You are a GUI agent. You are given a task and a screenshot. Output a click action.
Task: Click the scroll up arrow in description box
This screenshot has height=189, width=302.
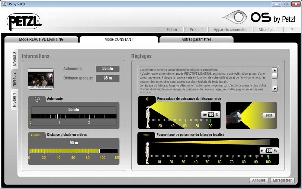(275, 70)
